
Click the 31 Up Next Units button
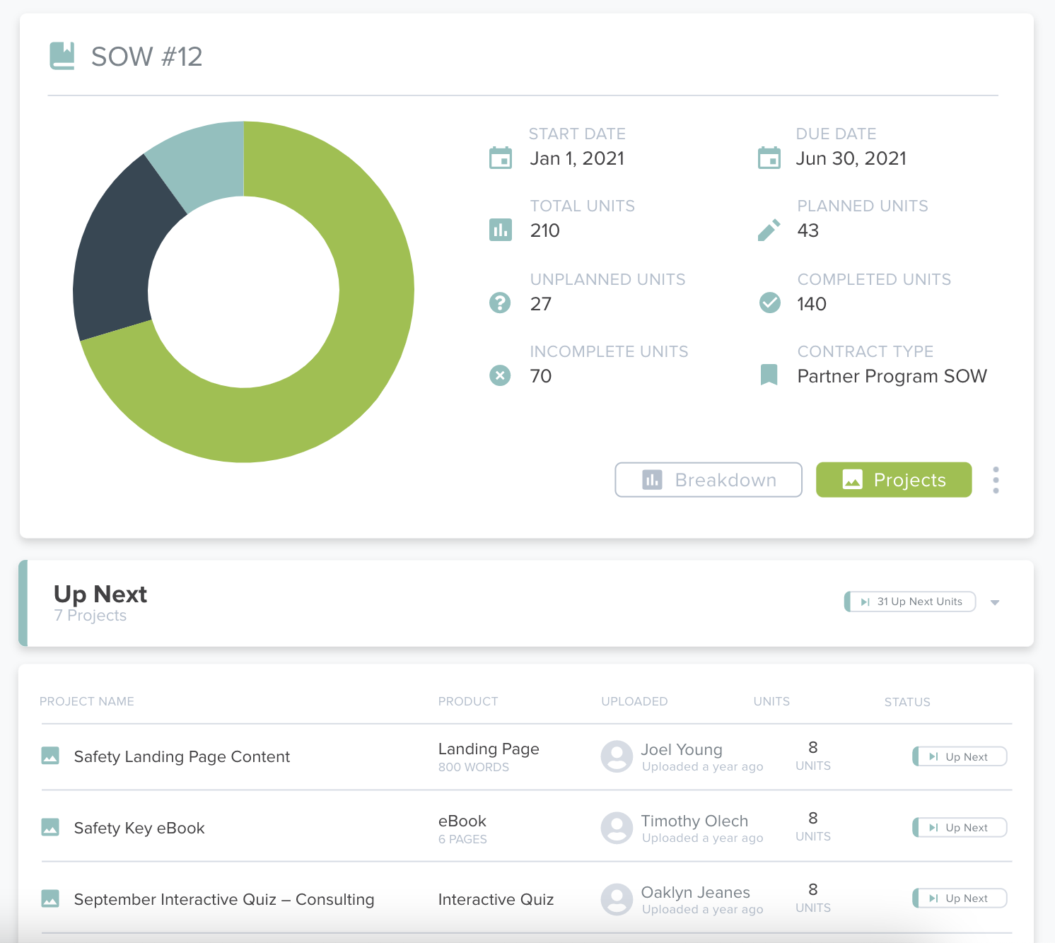tap(909, 602)
